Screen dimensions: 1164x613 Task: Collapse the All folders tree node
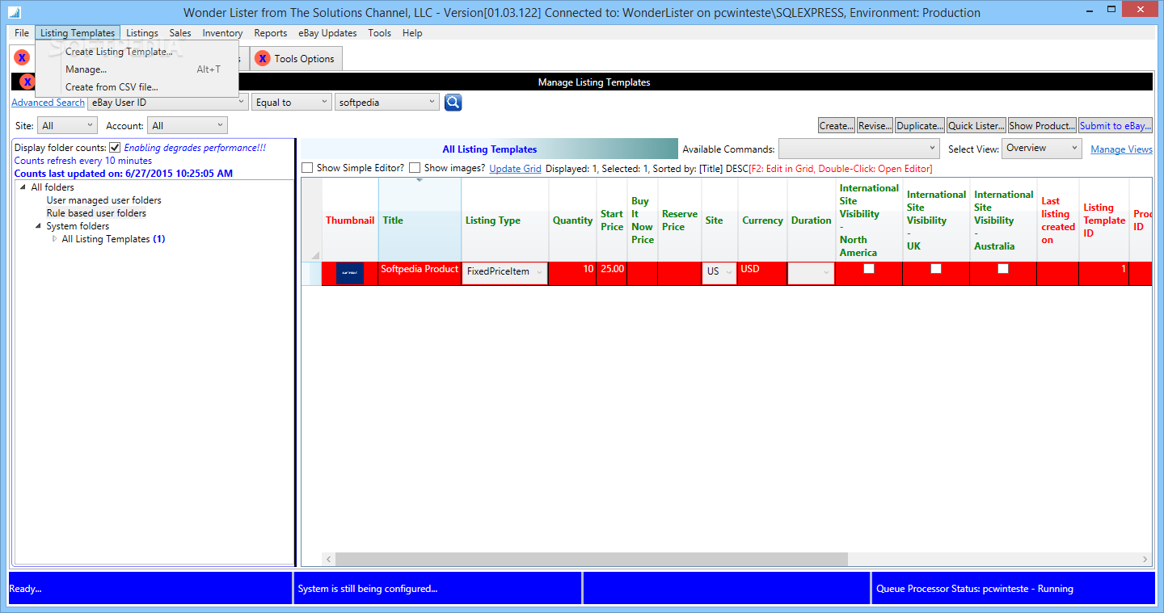coord(23,188)
